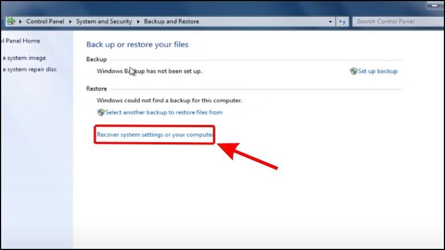Open create a system image sidebar link

24,58
